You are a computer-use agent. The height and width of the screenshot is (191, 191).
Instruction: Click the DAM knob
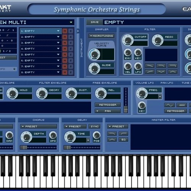coord(9,135)
